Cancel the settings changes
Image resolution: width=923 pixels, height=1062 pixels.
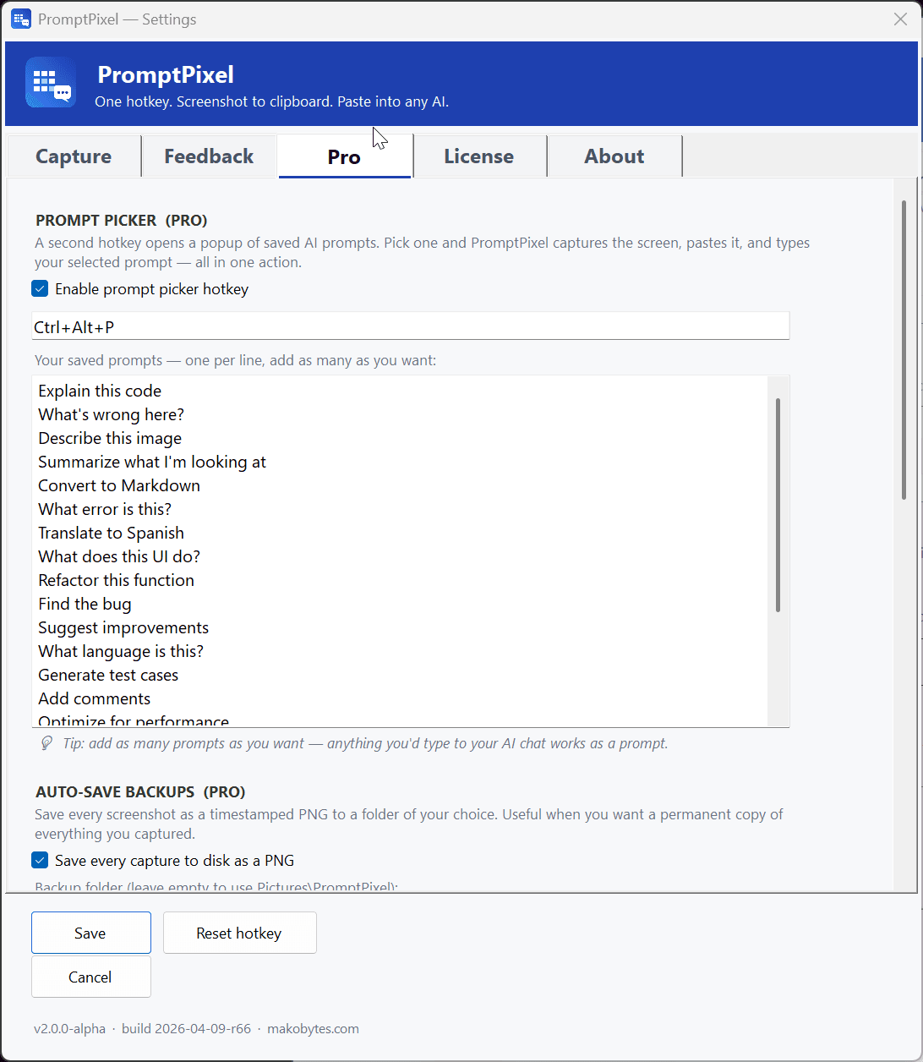click(x=90, y=977)
